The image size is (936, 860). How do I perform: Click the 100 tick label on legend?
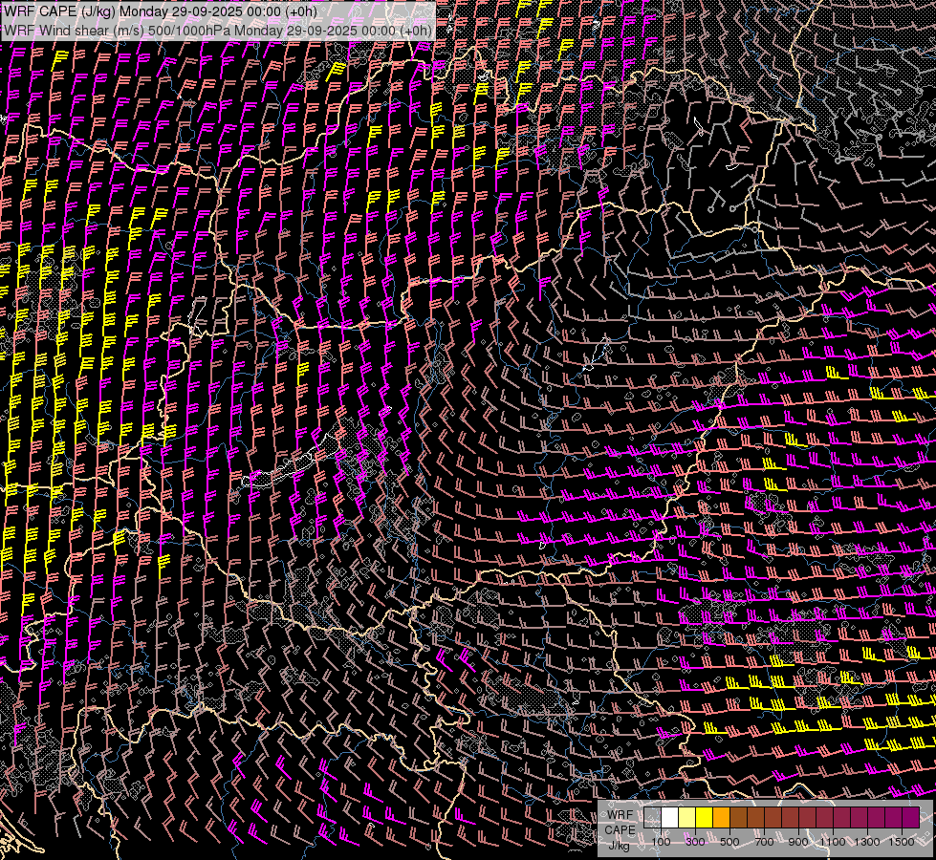point(661,842)
